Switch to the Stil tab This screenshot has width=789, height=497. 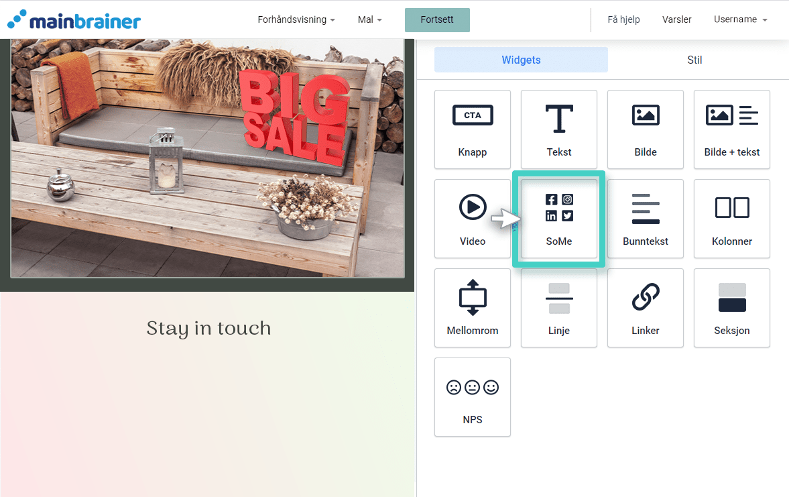(x=694, y=60)
